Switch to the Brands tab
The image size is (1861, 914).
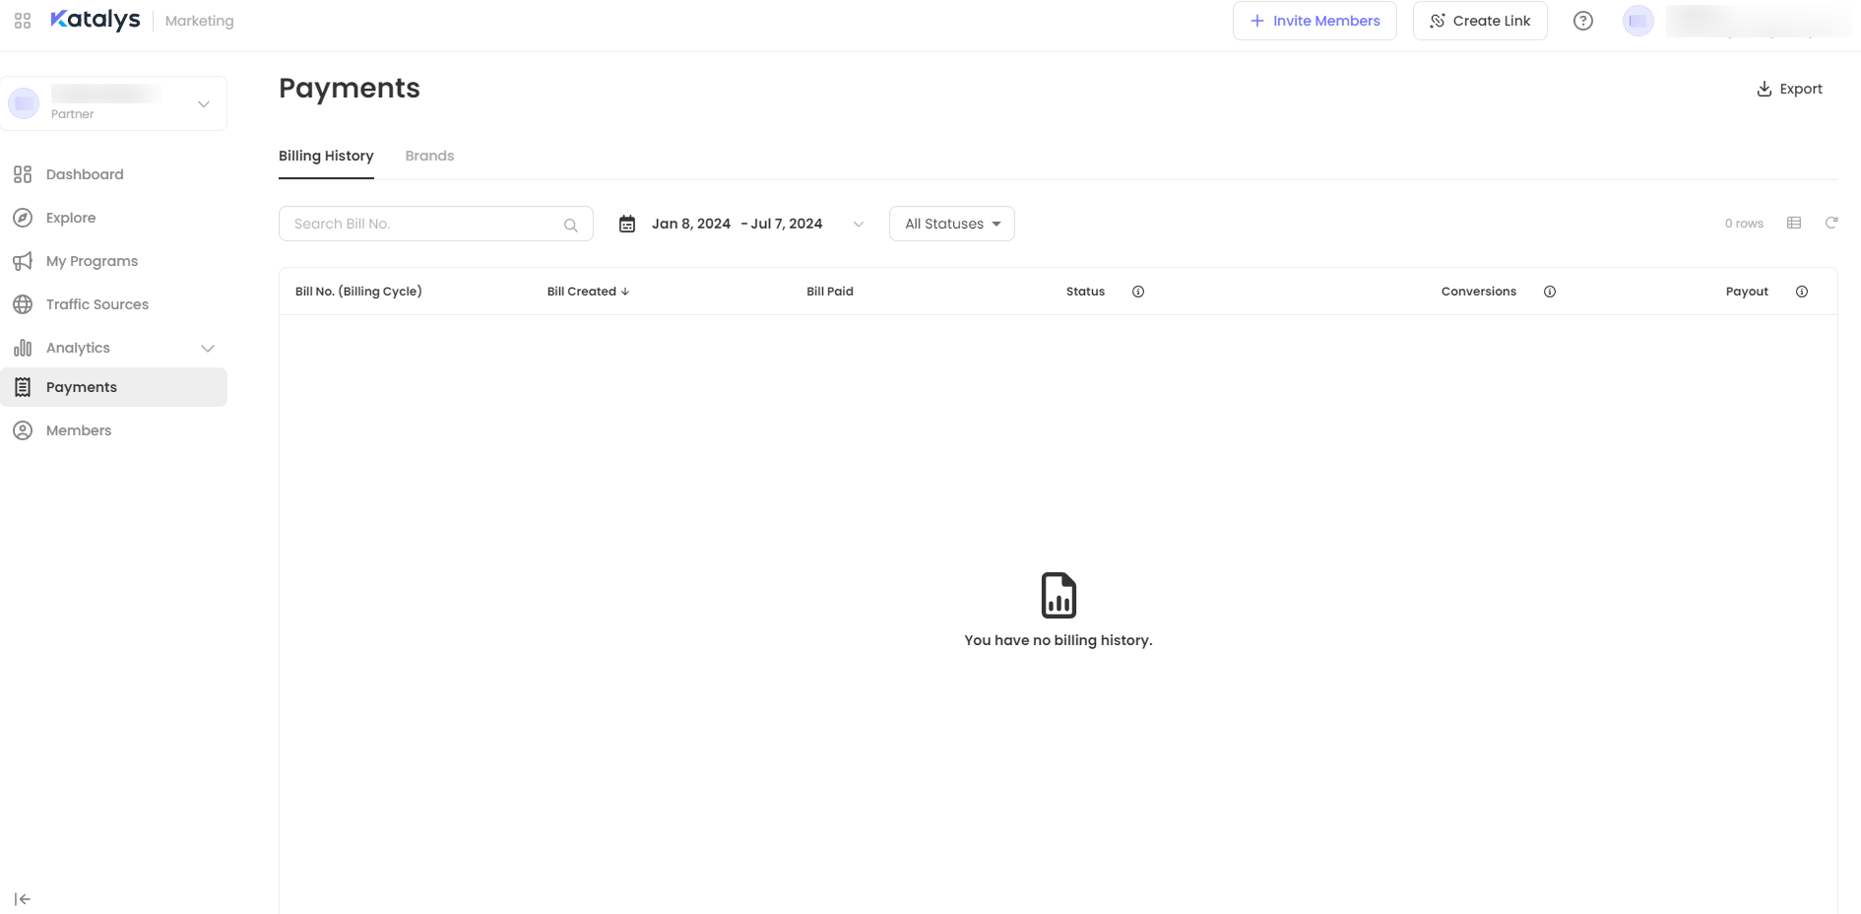tap(429, 156)
